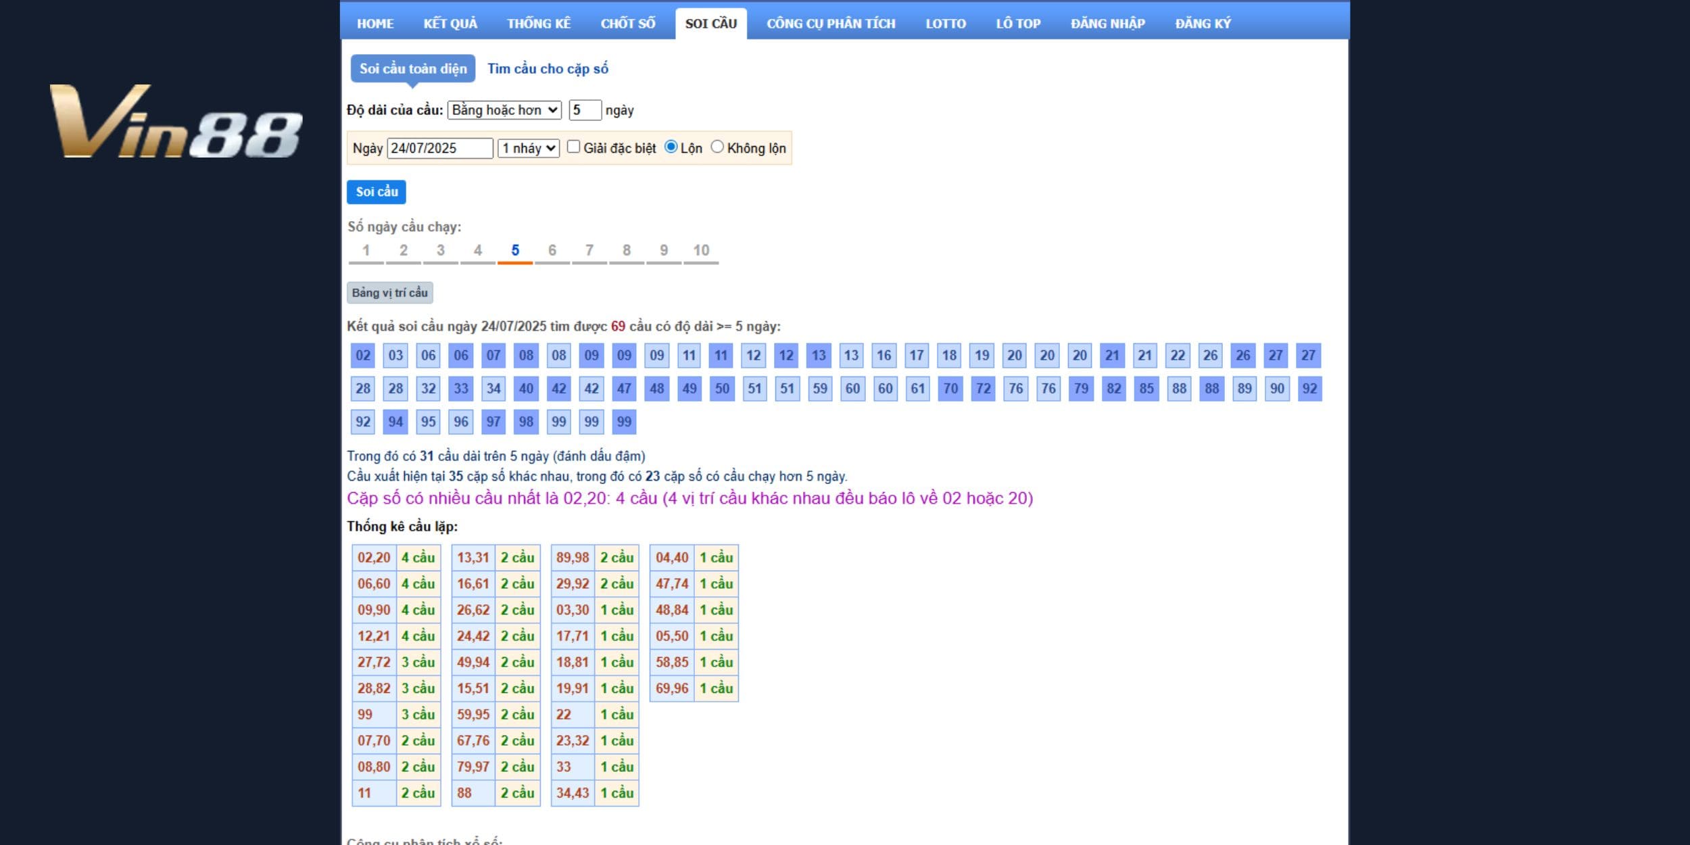Focus the số ngày input showing 5
The height and width of the screenshot is (845, 1690).
pyautogui.click(x=585, y=110)
